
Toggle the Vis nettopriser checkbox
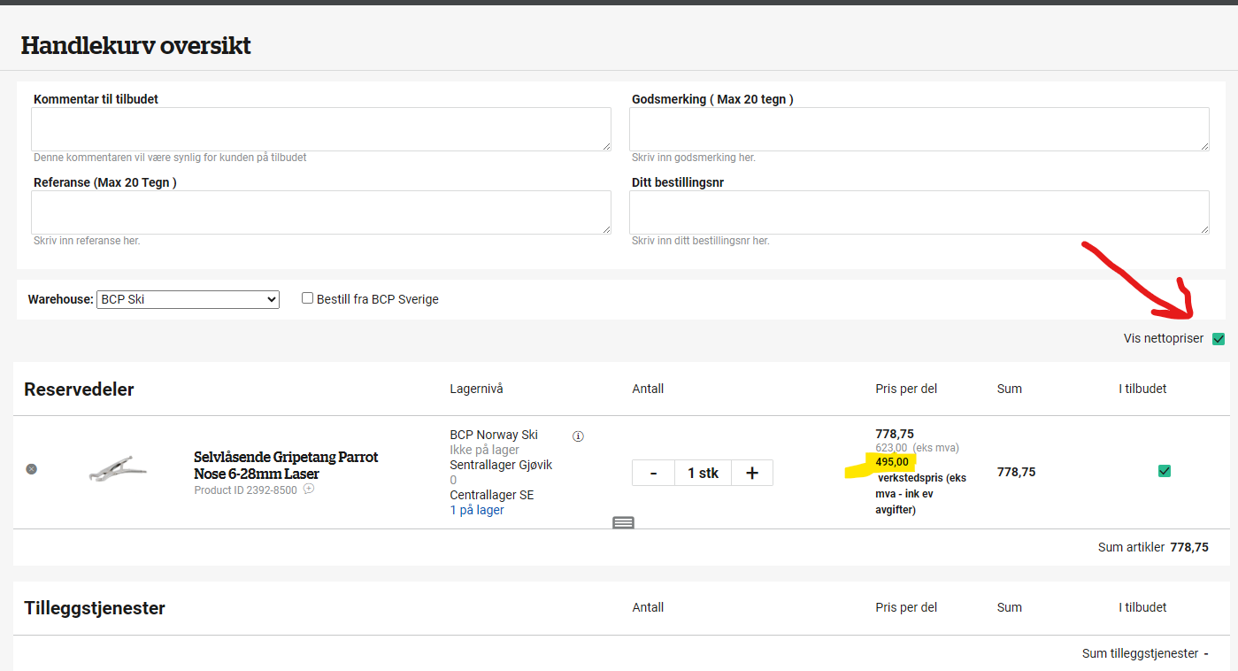tap(1219, 339)
